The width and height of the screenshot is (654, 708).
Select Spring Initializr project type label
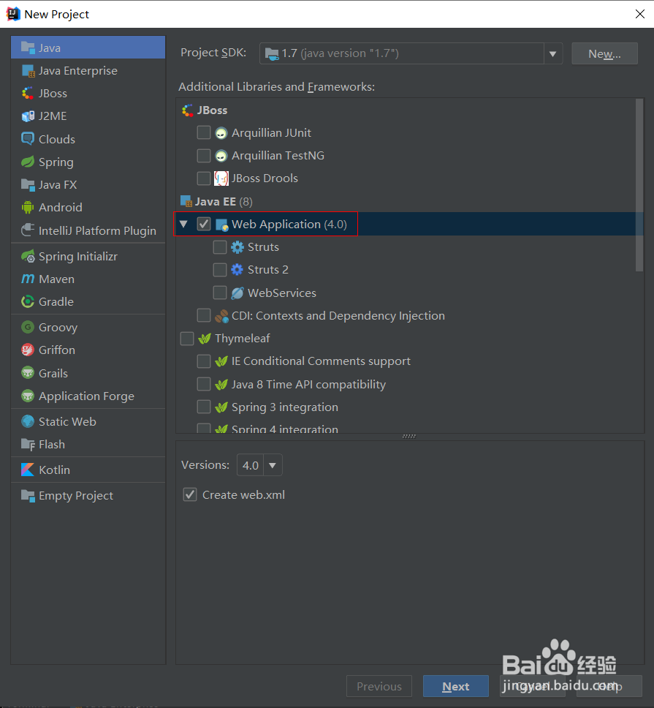[x=78, y=257]
